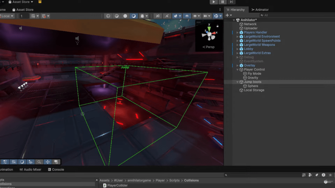
Task: Expand the LargeWorld Weapons tree item
Action: [238, 45]
